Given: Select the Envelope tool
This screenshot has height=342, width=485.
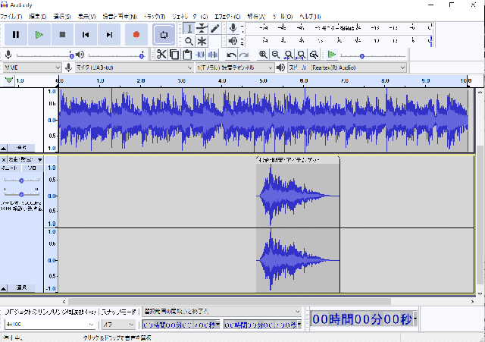Looking at the screenshot, I should (202, 28).
